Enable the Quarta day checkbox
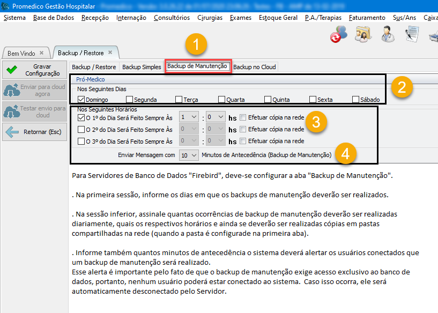This screenshot has width=438, height=313. [x=221, y=99]
